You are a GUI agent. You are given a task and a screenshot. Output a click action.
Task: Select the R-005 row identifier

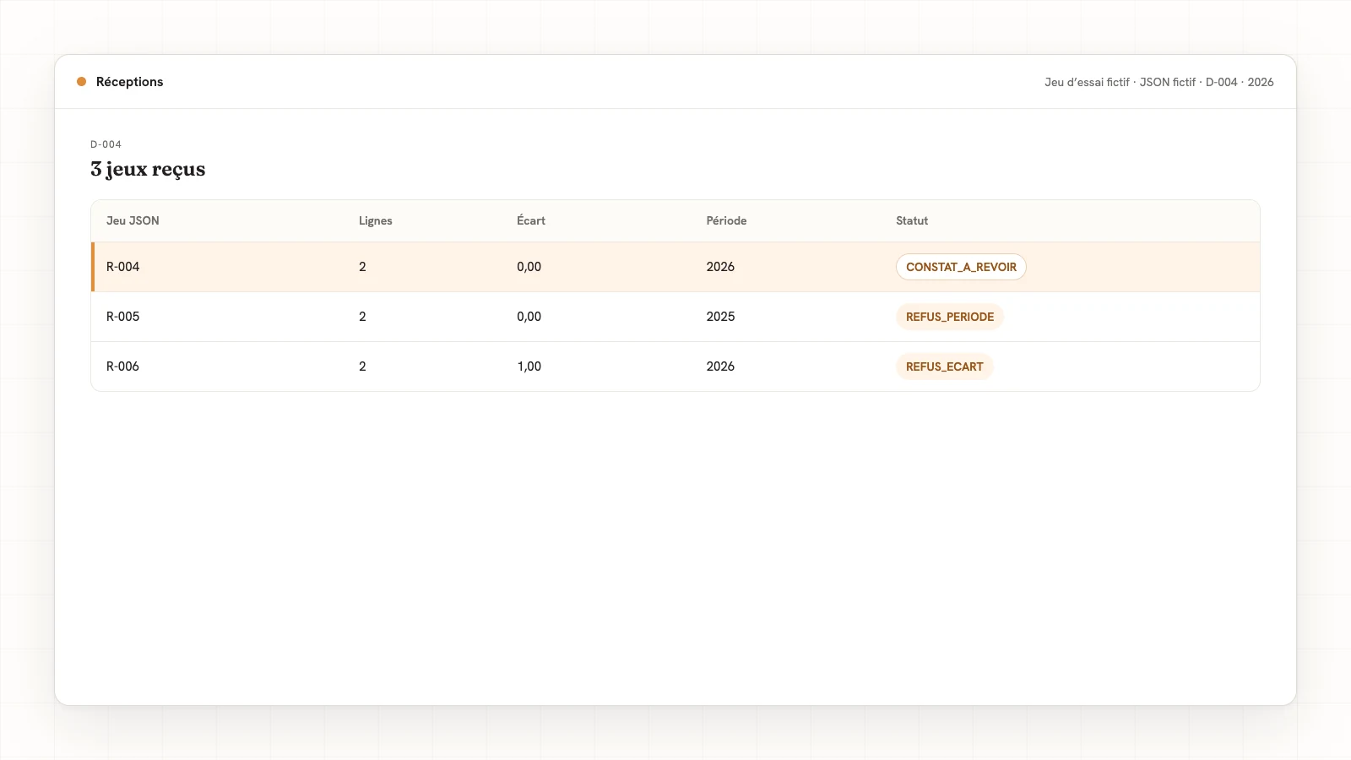point(122,317)
